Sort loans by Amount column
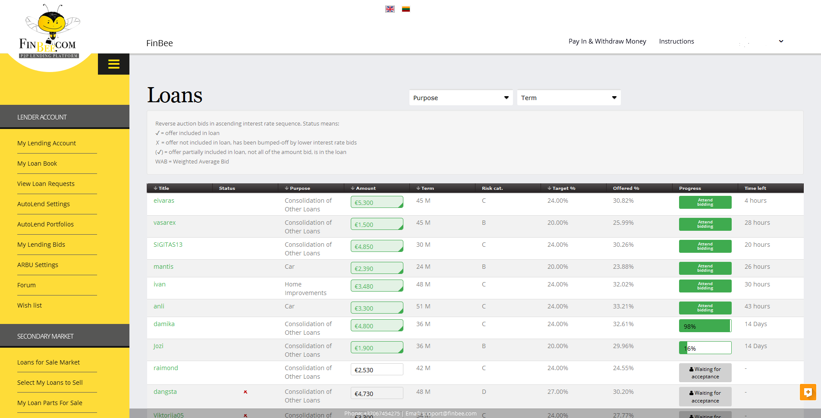This screenshot has width=821, height=418. click(363, 188)
